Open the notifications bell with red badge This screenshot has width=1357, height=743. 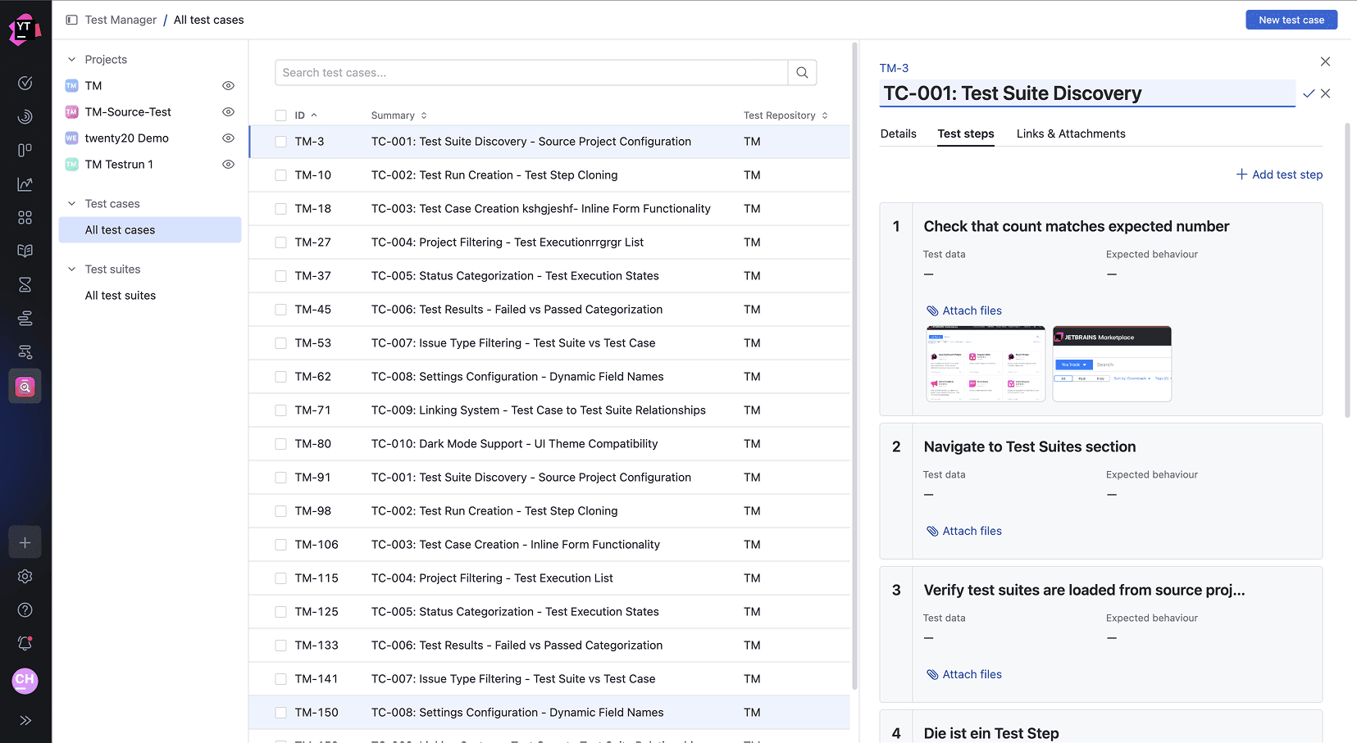pyautogui.click(x=25, y=644)
